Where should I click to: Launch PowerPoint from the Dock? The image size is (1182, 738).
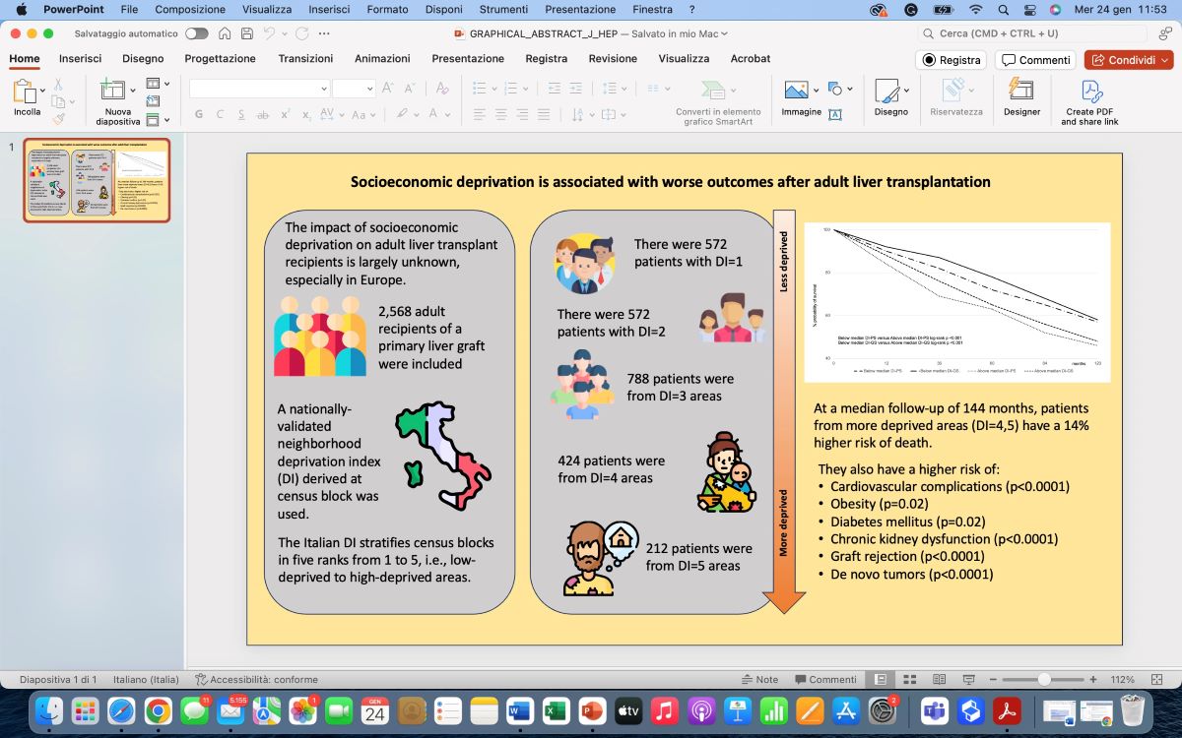tap(591, 709)
